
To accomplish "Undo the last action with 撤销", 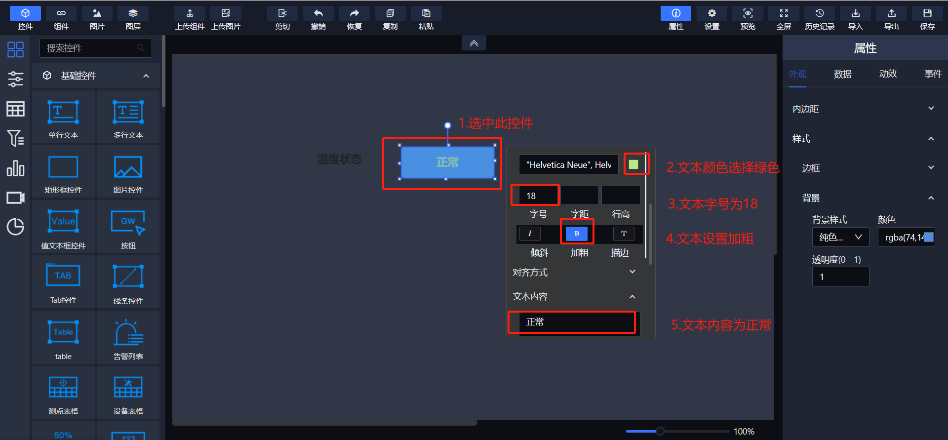I will coord(318,18).
